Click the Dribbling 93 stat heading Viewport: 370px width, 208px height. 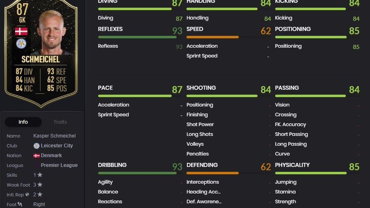140,165
